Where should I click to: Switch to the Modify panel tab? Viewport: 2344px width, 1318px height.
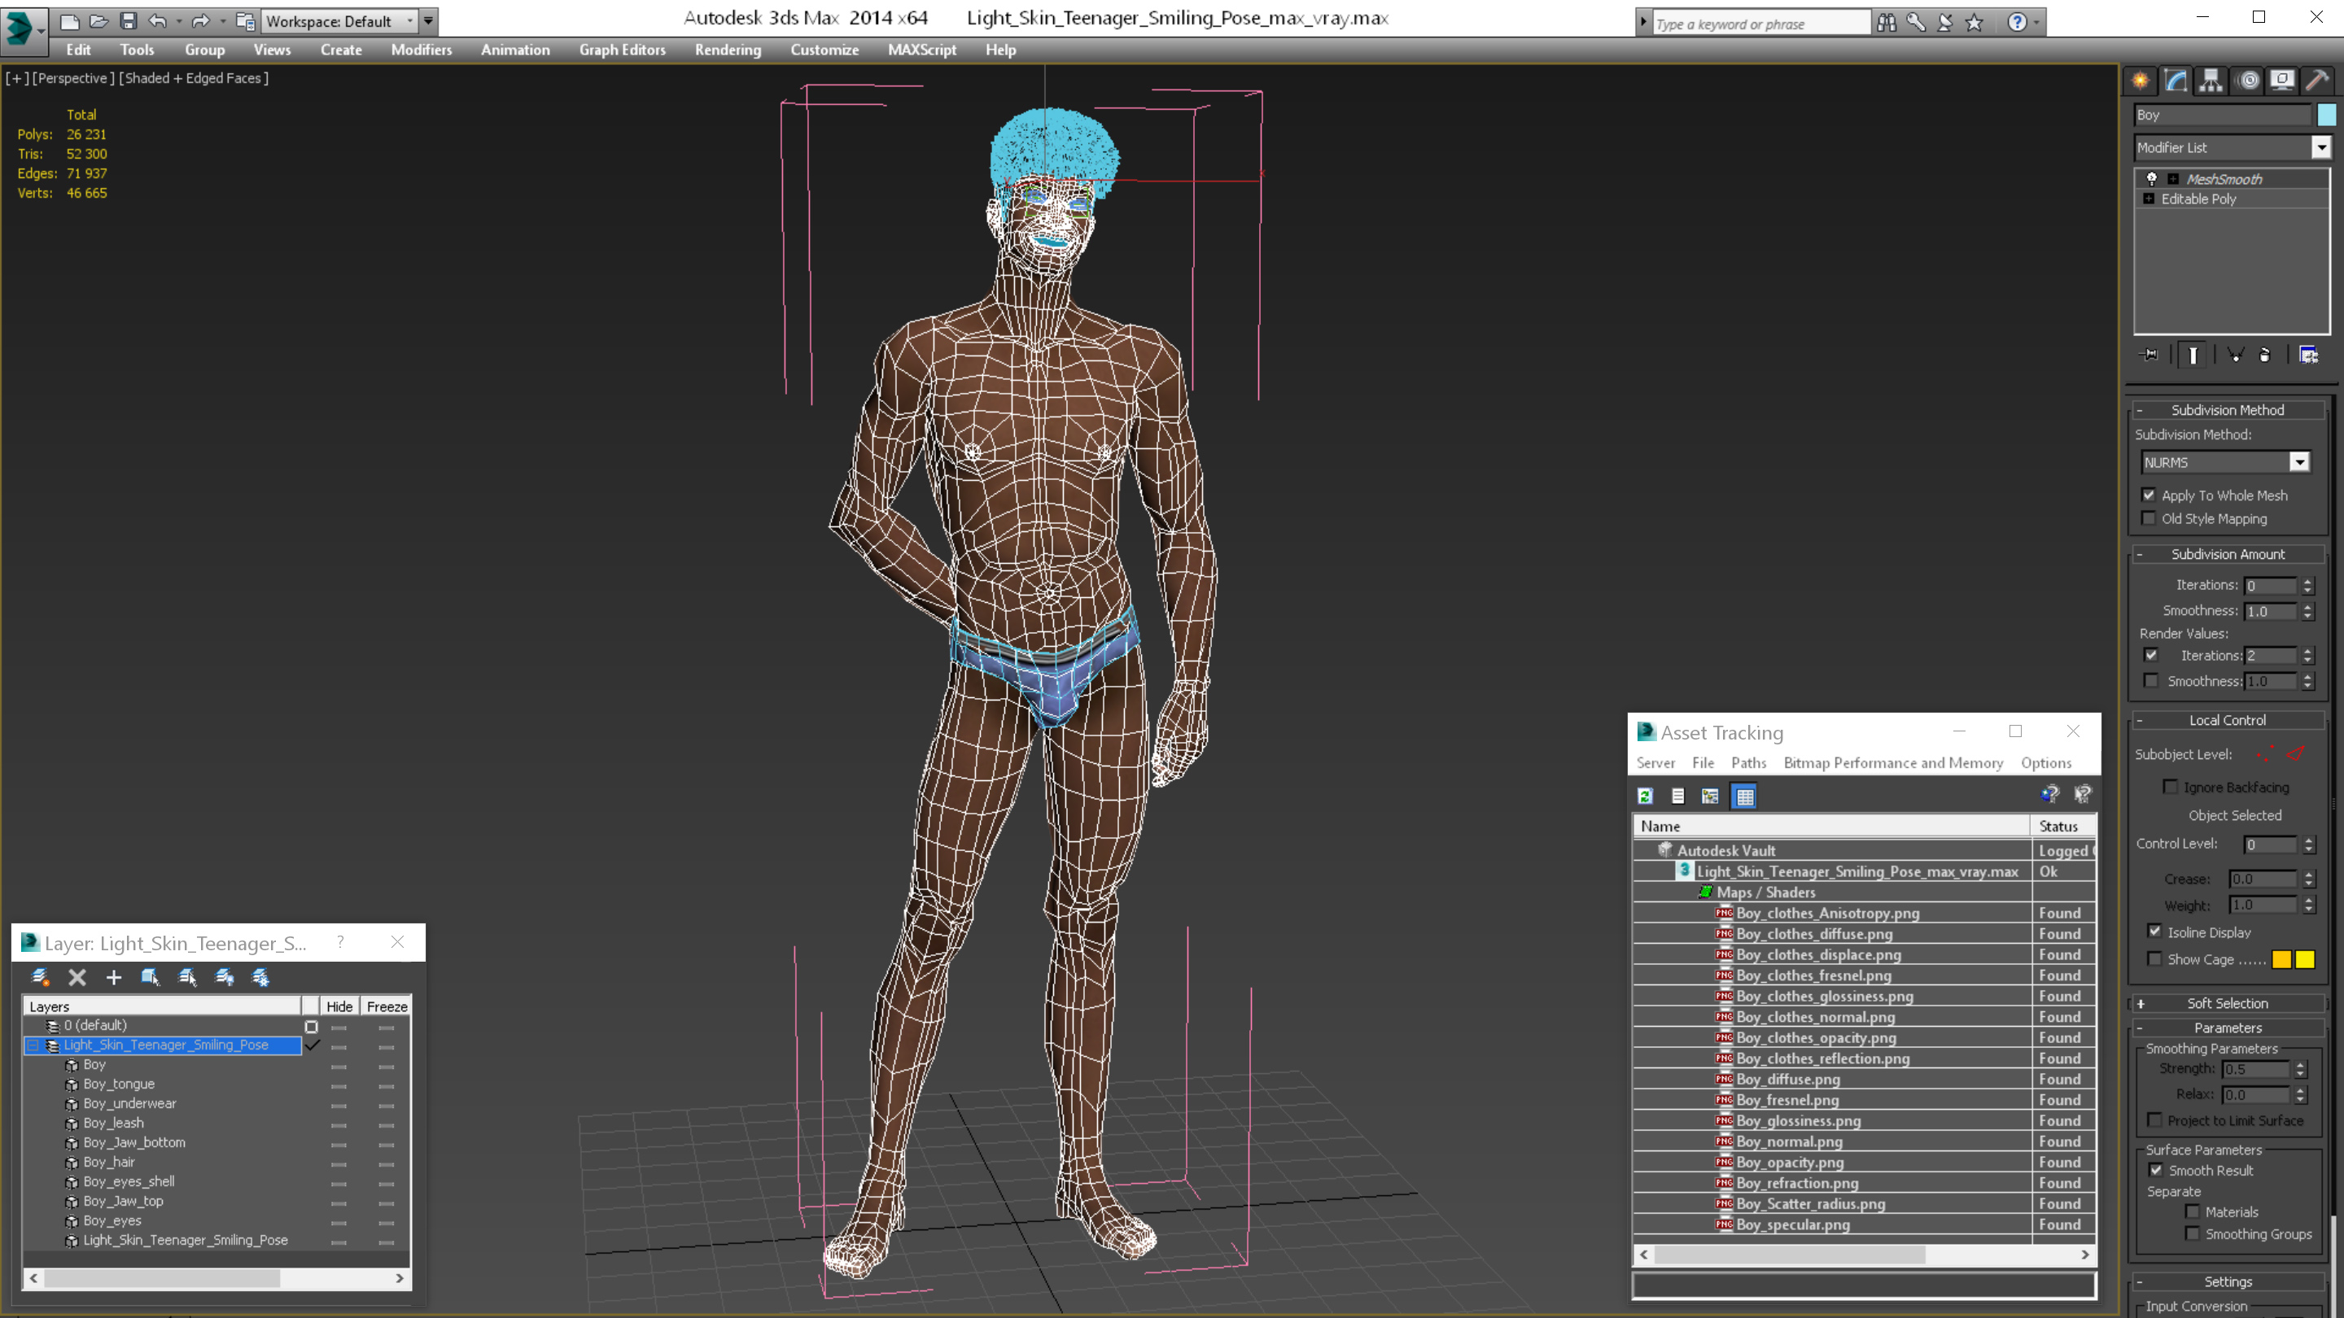coord(2176,80)
